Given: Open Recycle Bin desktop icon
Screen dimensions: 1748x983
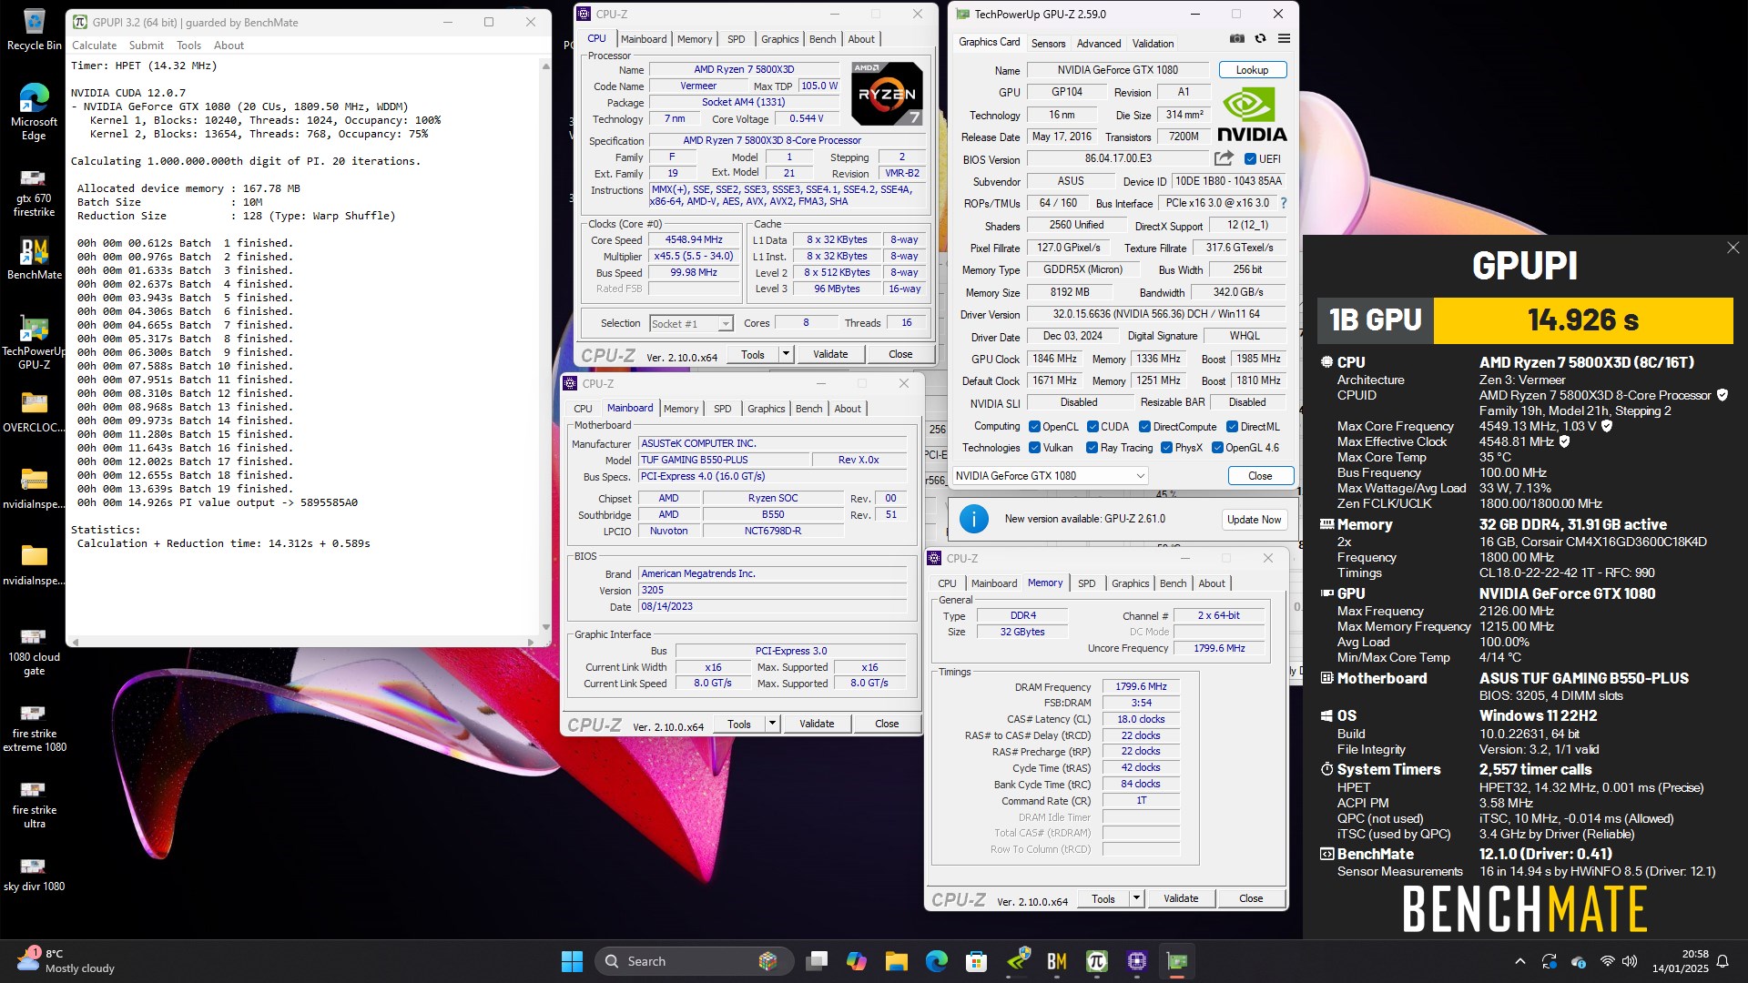Looking at the screenshot, I should click(34, 29).
